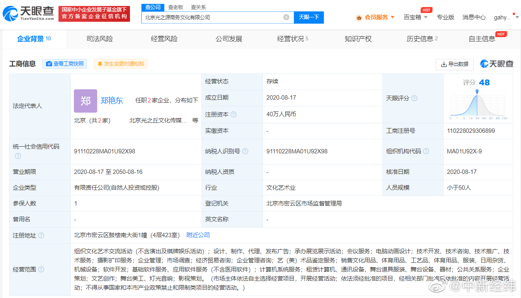
Task: Clear the search box with X icon
Action: point(286,17)
